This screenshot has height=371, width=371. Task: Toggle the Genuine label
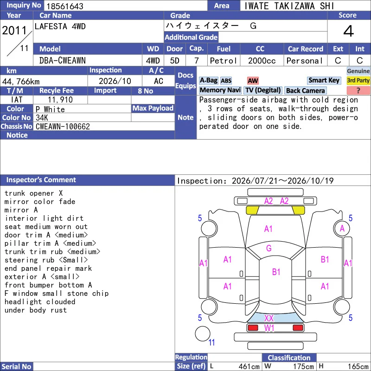pyautogui.click(x=358, y=71)
